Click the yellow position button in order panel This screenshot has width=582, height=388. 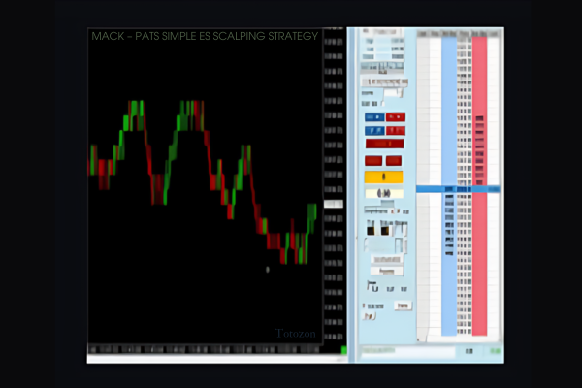pos(383,178)
